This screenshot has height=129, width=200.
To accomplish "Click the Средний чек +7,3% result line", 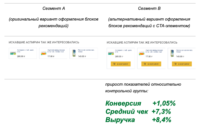I will tap(138, 112).
